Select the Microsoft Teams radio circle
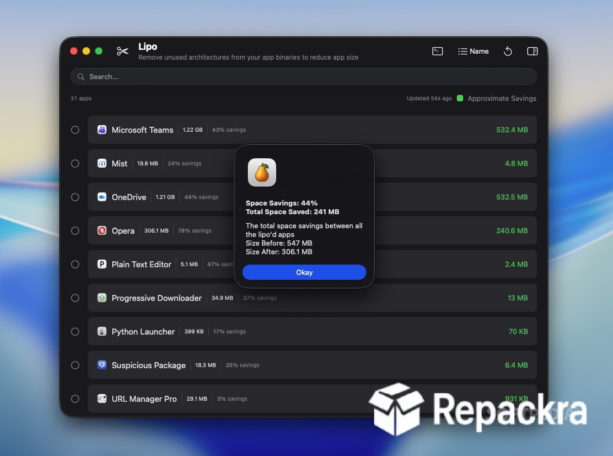Image resolution: width=613 pixels, height=456 pixels. [x=75, y=130]
